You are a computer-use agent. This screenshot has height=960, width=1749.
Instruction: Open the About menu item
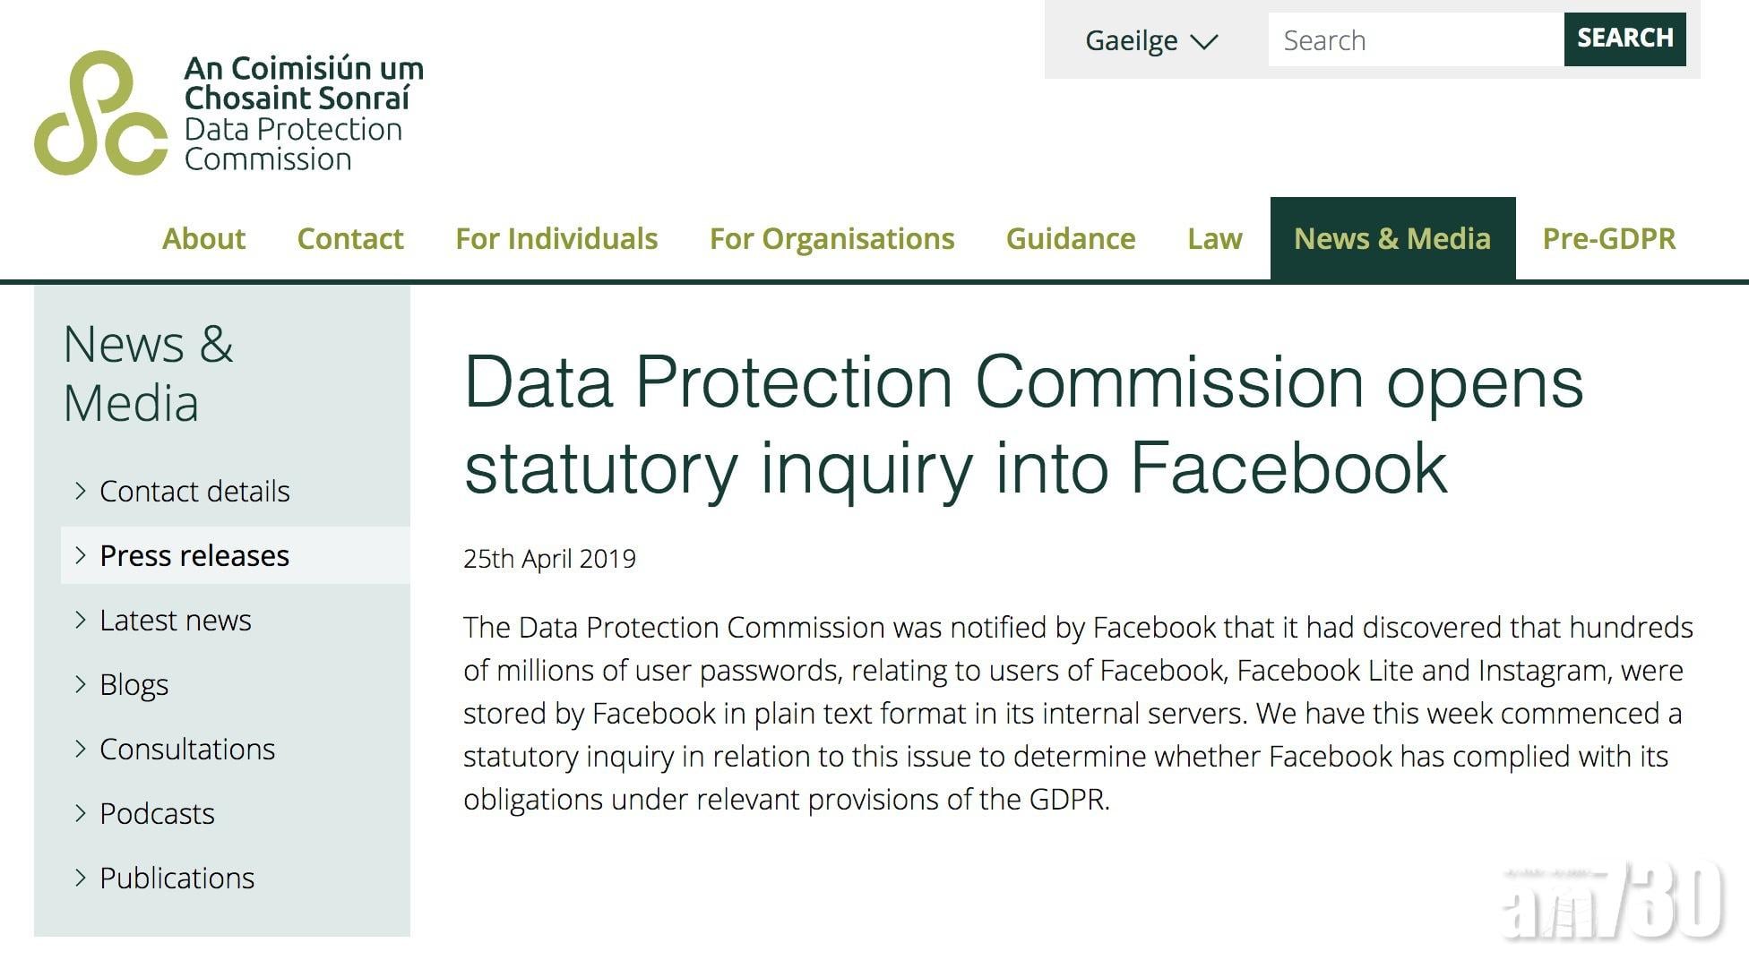[x=203, y=238]
